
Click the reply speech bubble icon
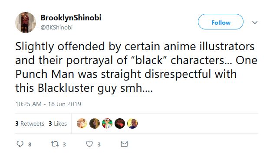click(20, 144)
